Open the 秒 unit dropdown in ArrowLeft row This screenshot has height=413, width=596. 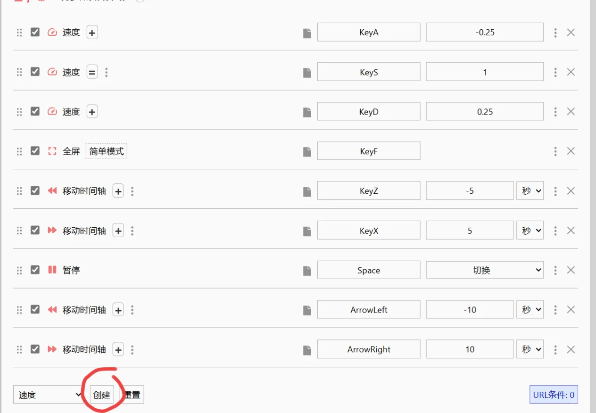click(530, 310)
